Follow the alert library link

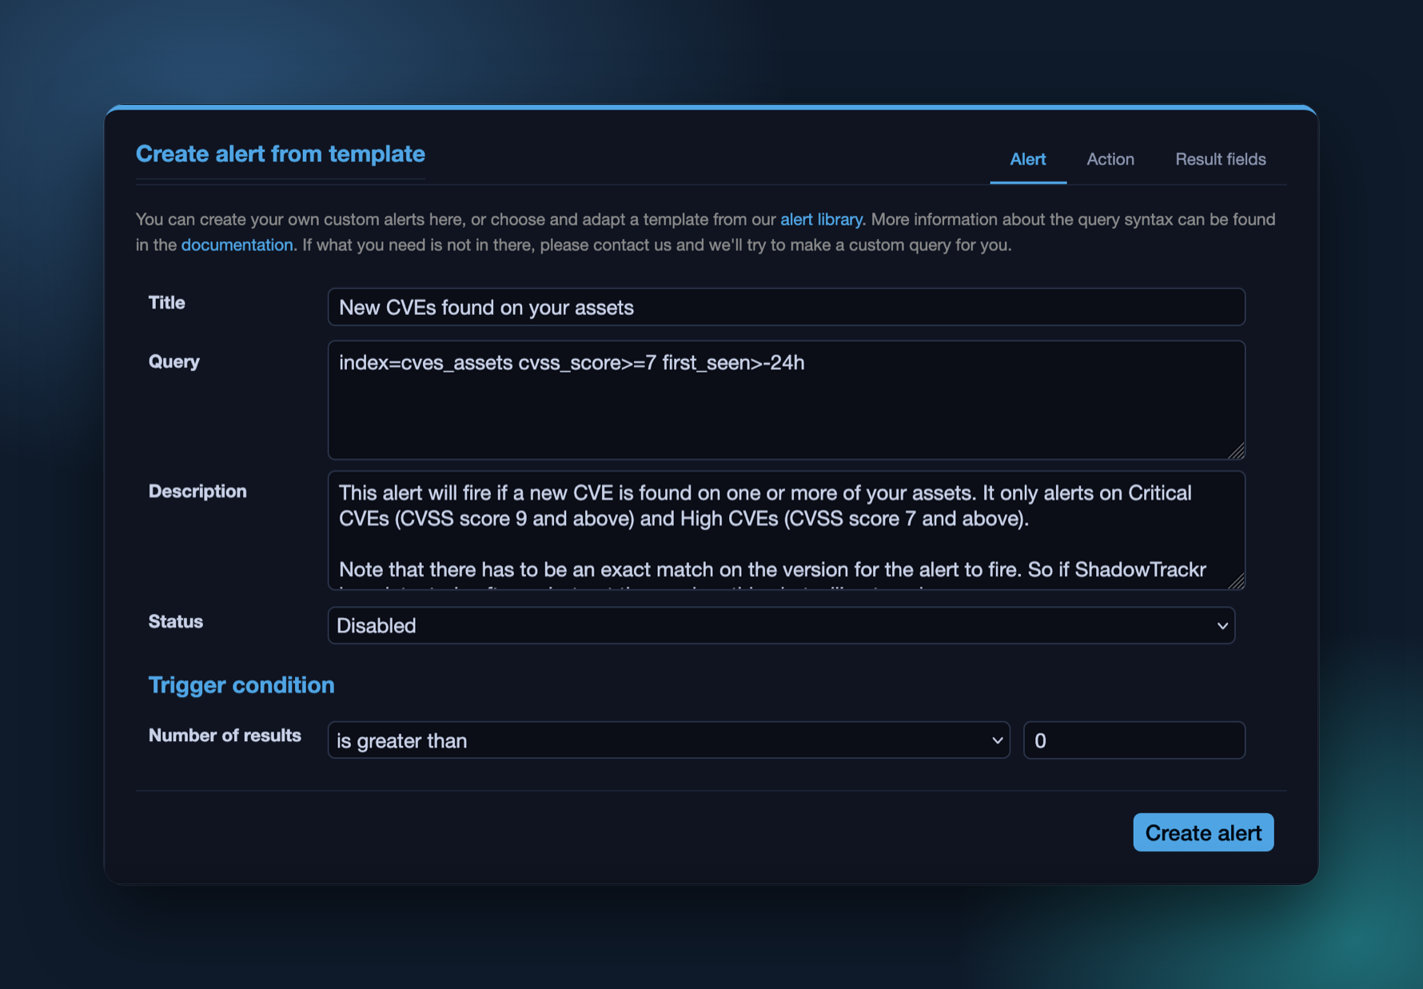pyautogui.click(x=821, y=219)
